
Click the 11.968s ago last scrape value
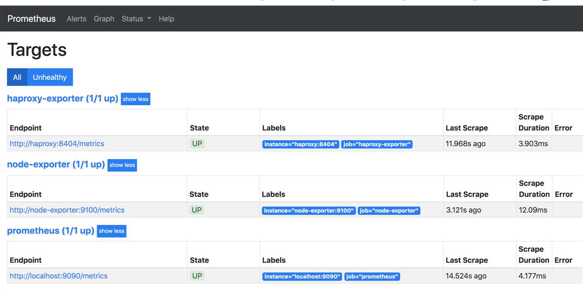(465, 144)
